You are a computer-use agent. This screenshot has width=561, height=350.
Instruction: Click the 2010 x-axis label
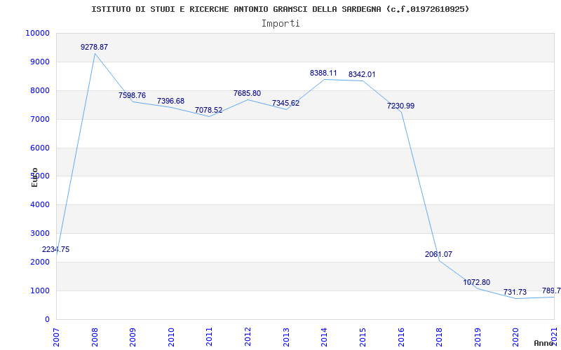coord(171,337)
